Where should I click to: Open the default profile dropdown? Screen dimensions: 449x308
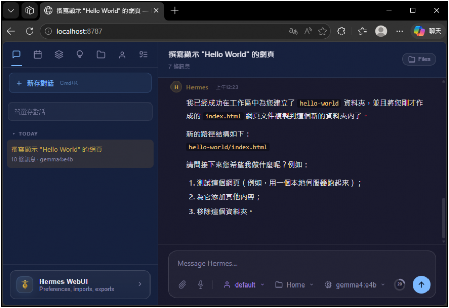pyautogui.click(x=244, y=285)
